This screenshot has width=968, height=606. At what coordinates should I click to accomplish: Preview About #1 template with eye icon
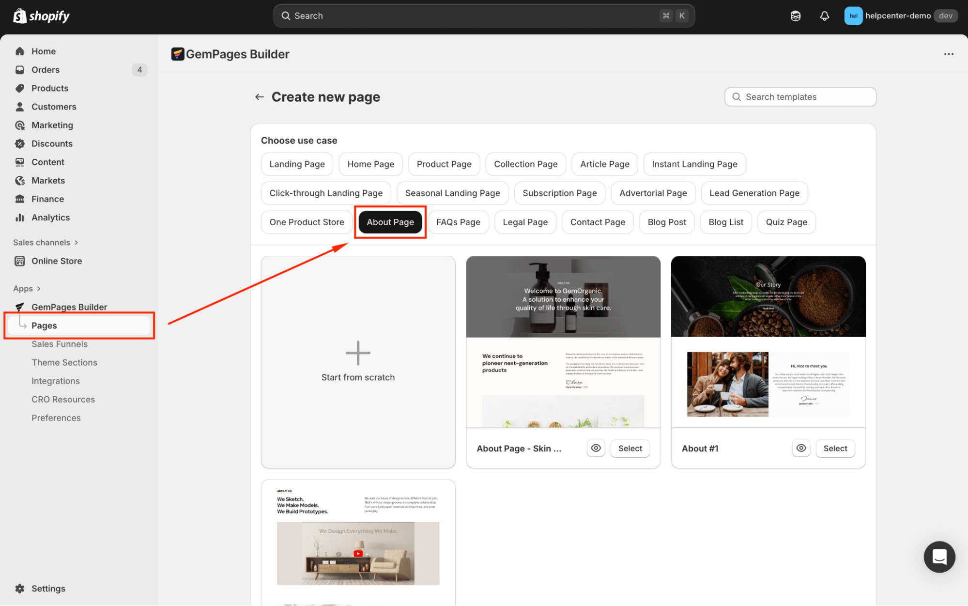point(801,448)
